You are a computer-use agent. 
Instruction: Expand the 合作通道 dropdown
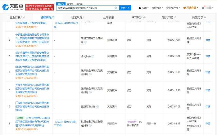tap(157, 8)
